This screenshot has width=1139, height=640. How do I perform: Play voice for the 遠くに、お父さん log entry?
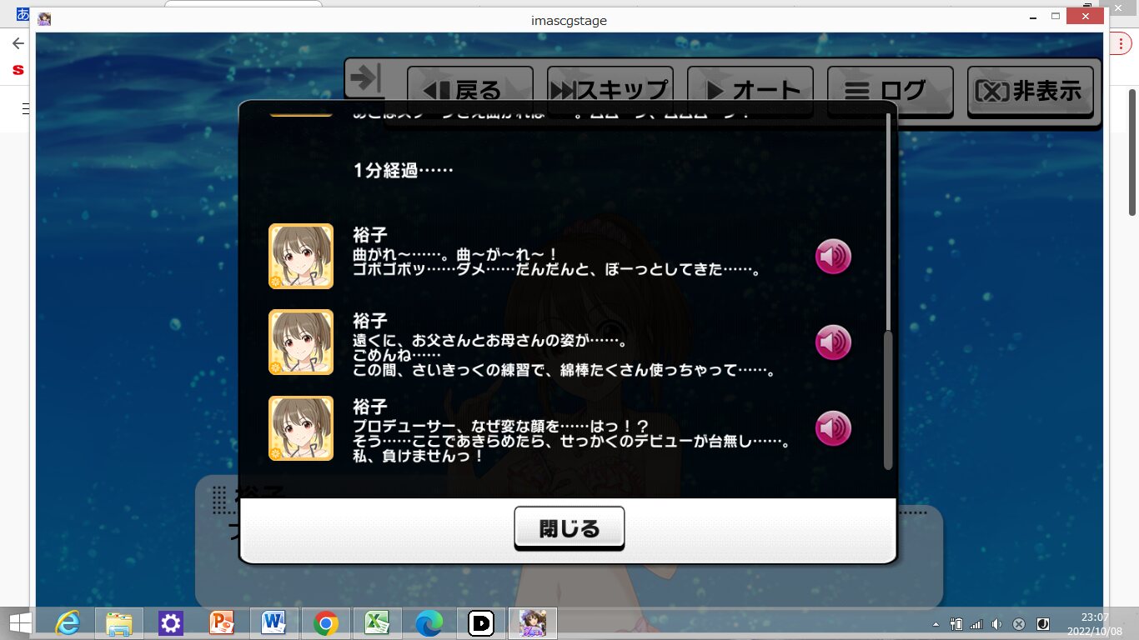[833, 342]
